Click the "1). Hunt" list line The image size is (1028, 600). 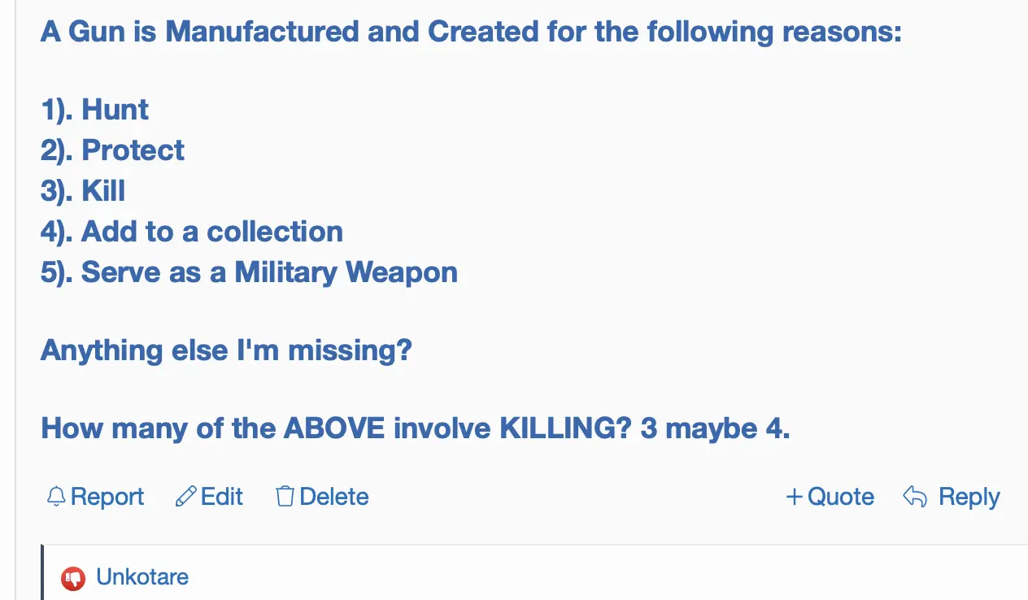point(95,110)
